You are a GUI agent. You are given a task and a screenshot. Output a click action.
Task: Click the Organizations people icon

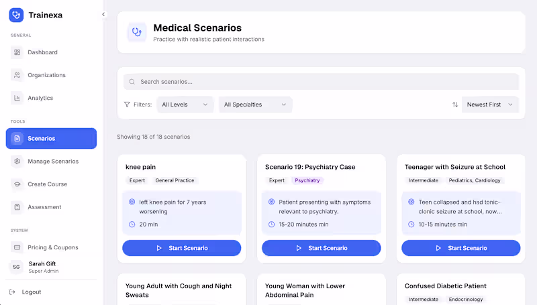pos(17,75)
